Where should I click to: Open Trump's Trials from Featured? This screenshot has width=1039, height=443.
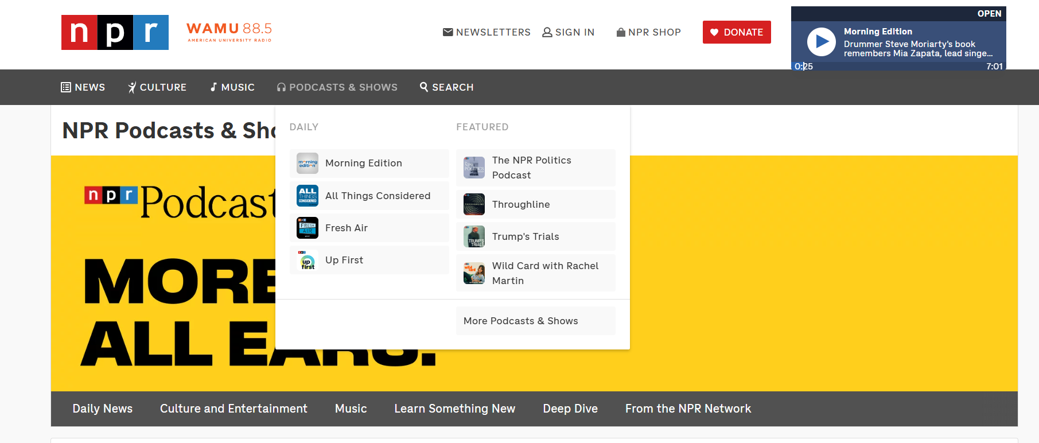(x=536, y=236)
